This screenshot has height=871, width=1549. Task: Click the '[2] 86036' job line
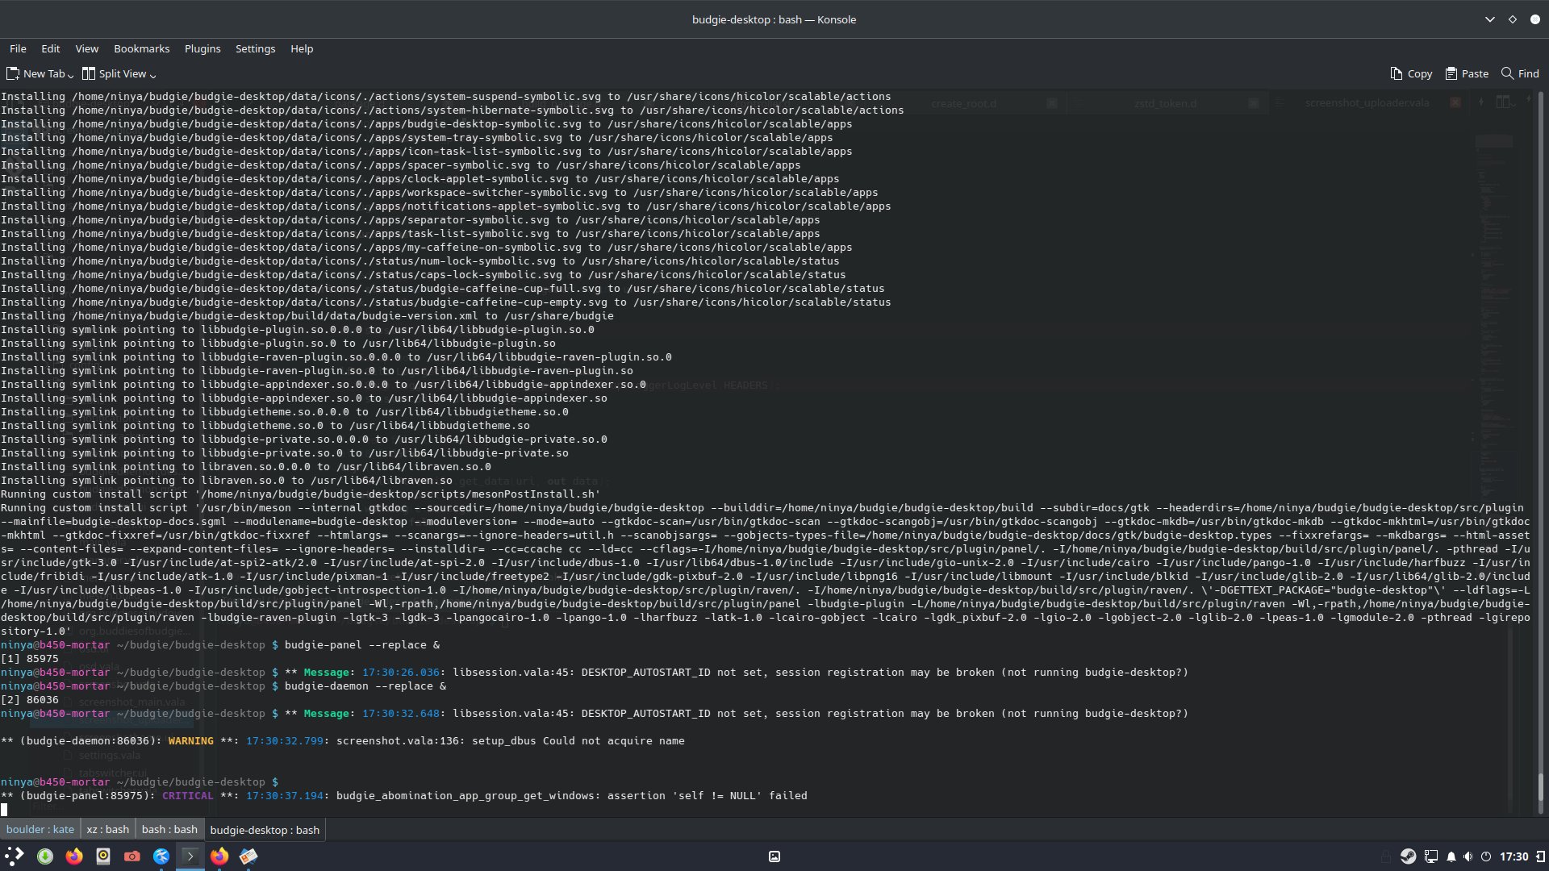[x=30, y=699]
